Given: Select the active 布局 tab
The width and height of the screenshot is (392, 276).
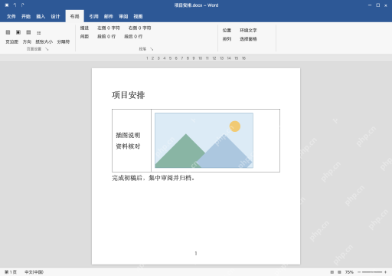Looking at the screenshot, I should pos(75,16).
